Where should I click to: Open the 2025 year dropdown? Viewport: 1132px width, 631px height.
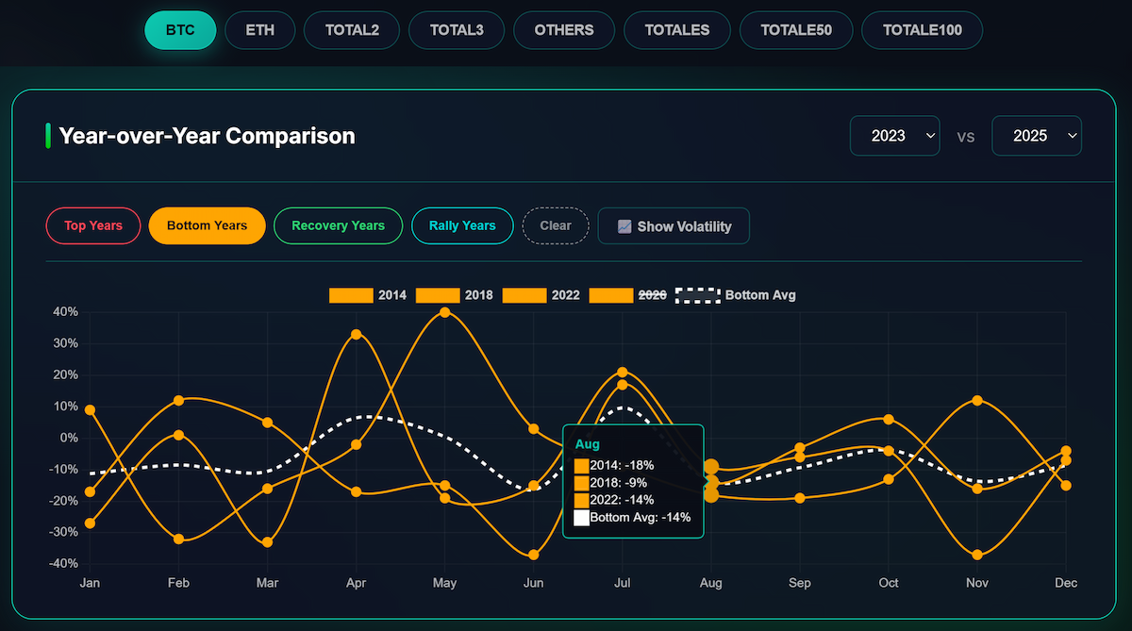point(1037,136)
